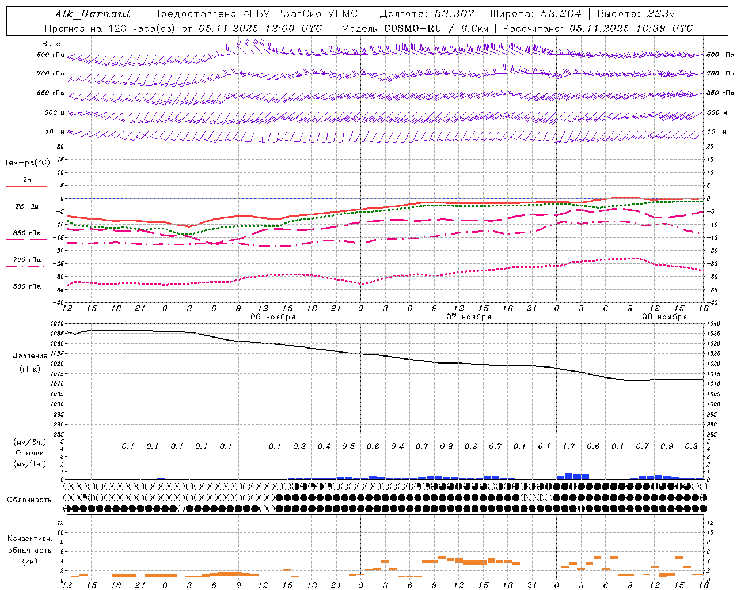Click the '(км)' convective cloud unit label

pos(29,561)
